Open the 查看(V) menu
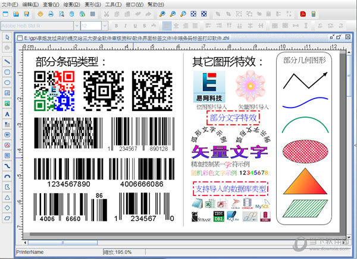The height and width of the screenshot is (259, 357). coord(51,4)
